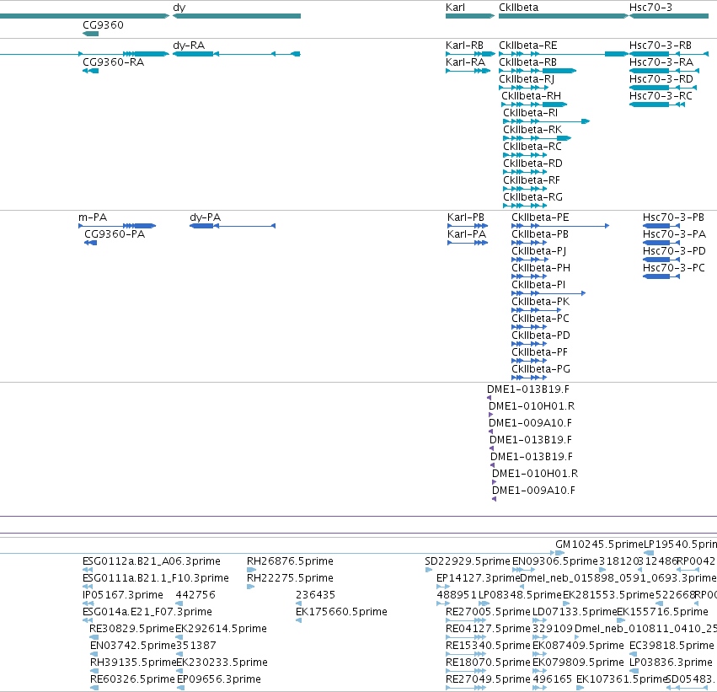Open EST feature 236435
717x692 pixels.
coord(315,595)
